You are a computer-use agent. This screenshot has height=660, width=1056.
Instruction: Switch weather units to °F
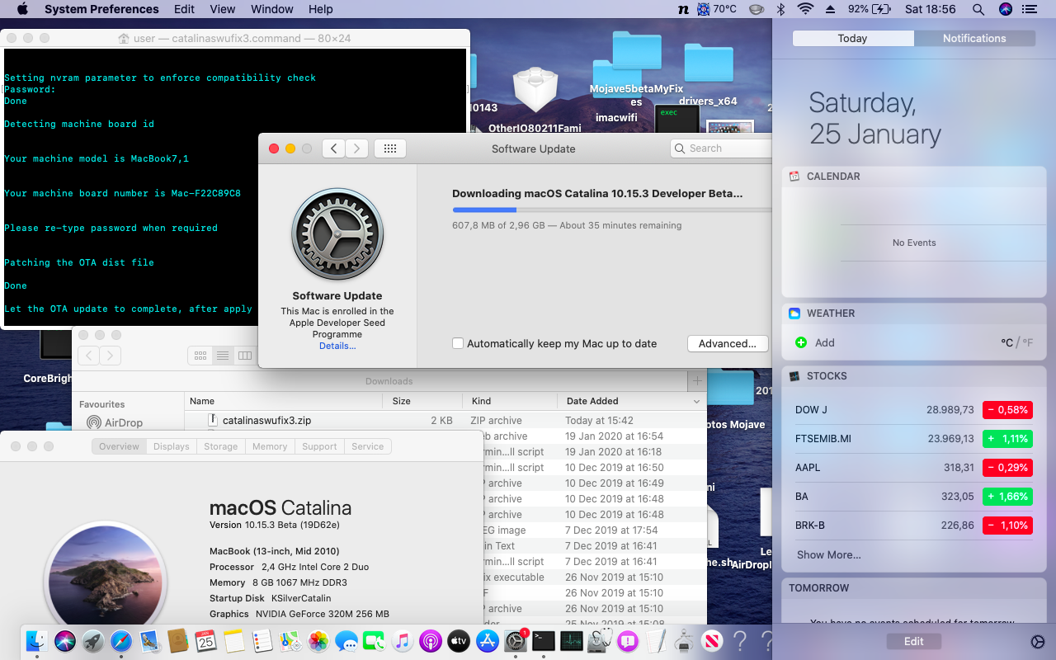coord(1028,342)
